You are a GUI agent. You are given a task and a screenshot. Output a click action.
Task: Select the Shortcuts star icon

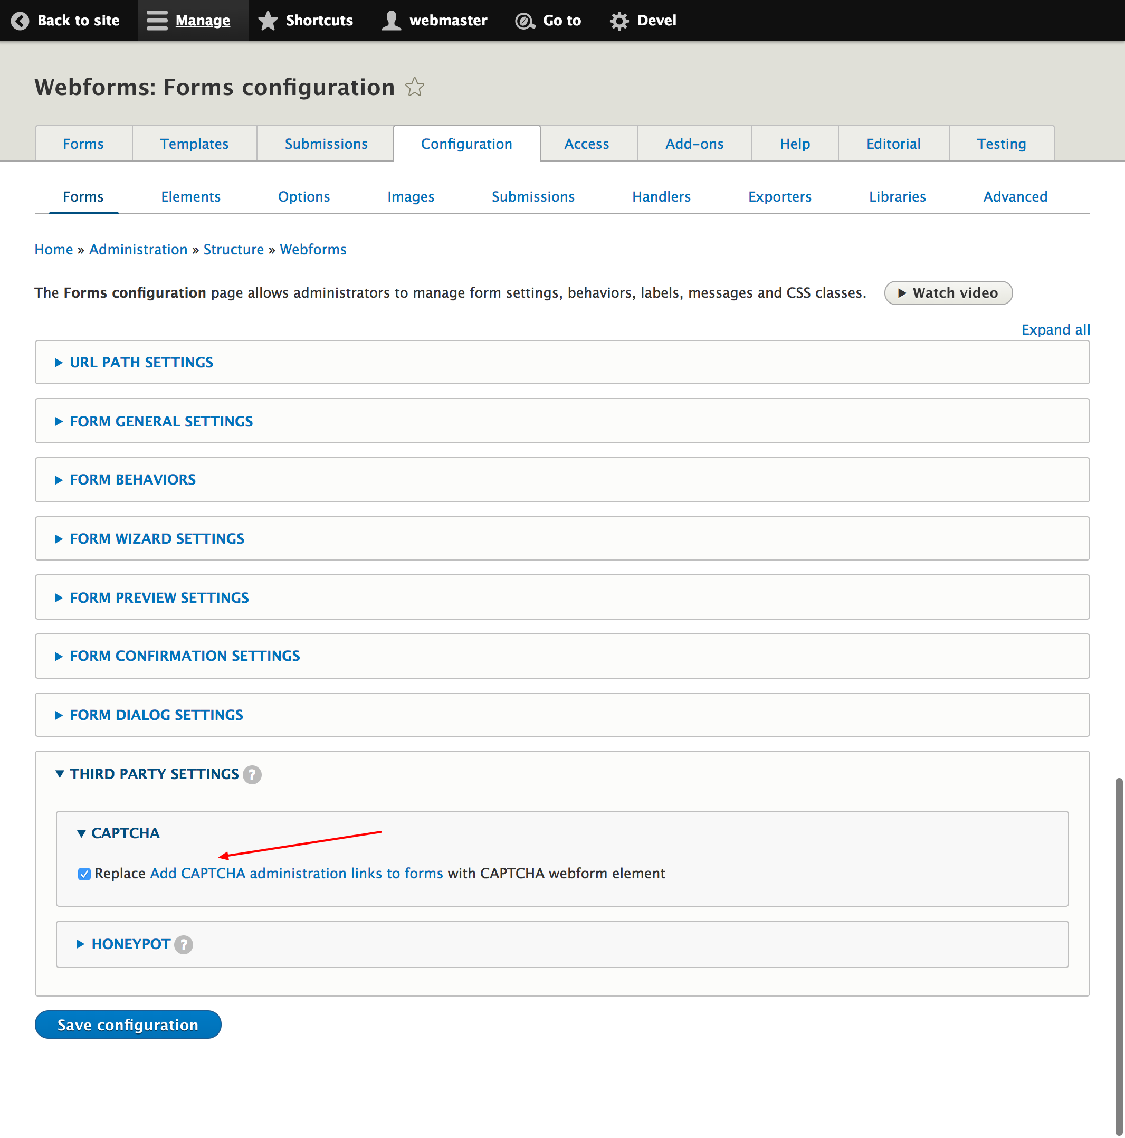coord(269,20)
